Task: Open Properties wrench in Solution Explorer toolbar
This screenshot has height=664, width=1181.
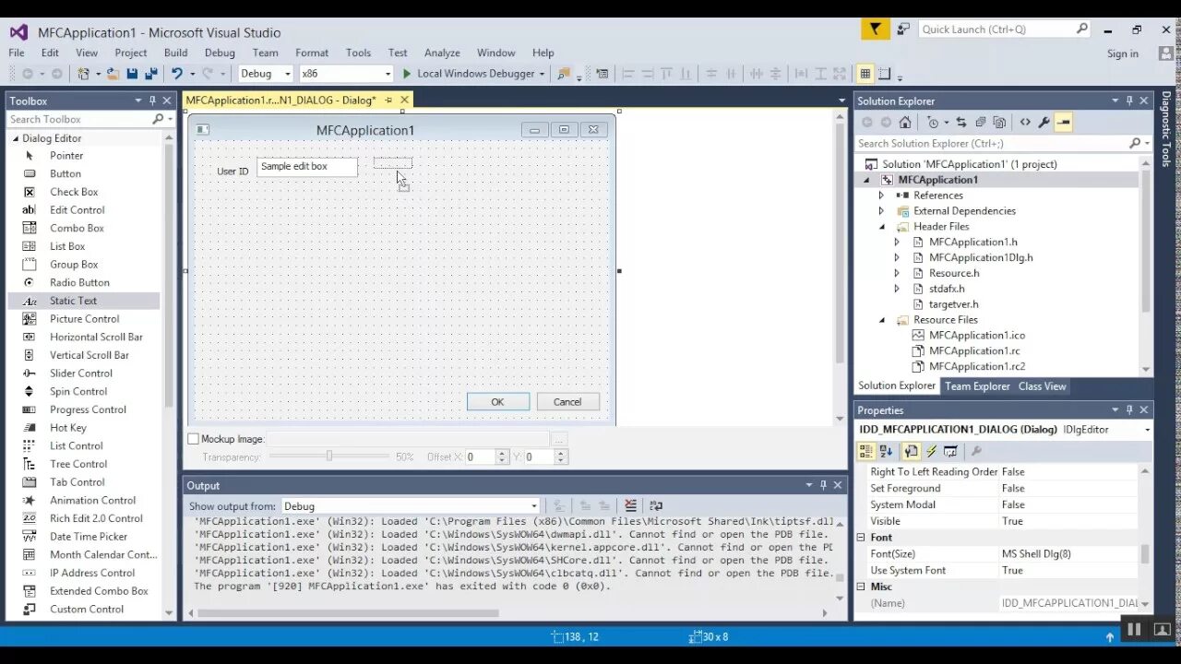Action: pyautogui.click(x=1044, y=122)
